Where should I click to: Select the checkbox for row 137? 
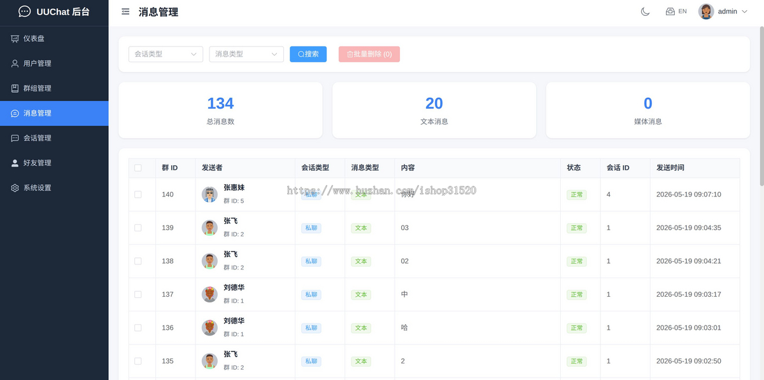click(x=138, y=294)
